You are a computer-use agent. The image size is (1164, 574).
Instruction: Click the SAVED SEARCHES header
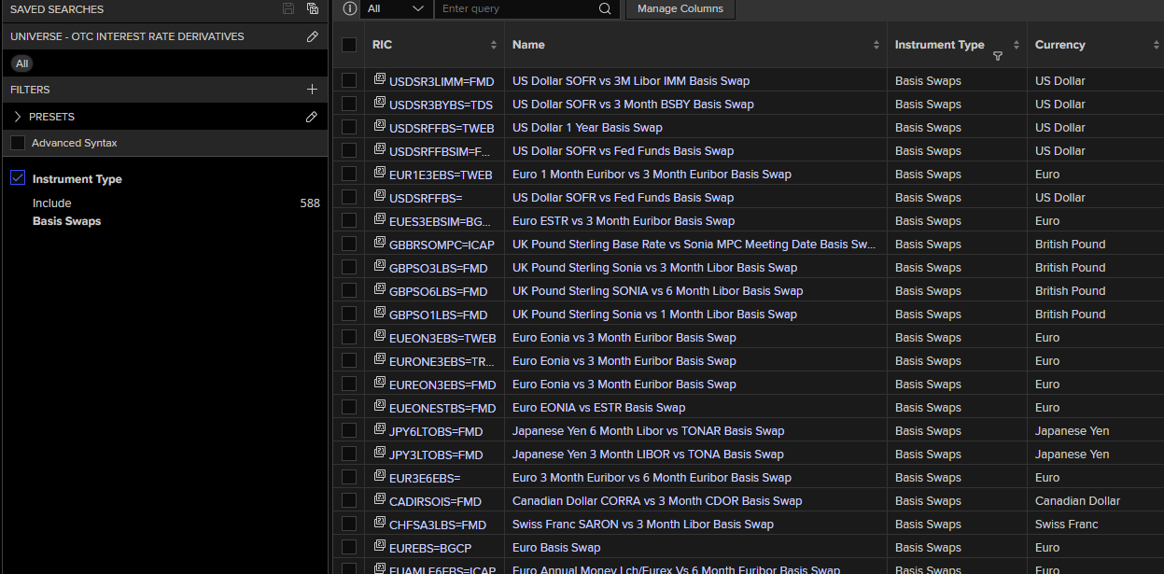pyautogui.click(x=57, y=8)
